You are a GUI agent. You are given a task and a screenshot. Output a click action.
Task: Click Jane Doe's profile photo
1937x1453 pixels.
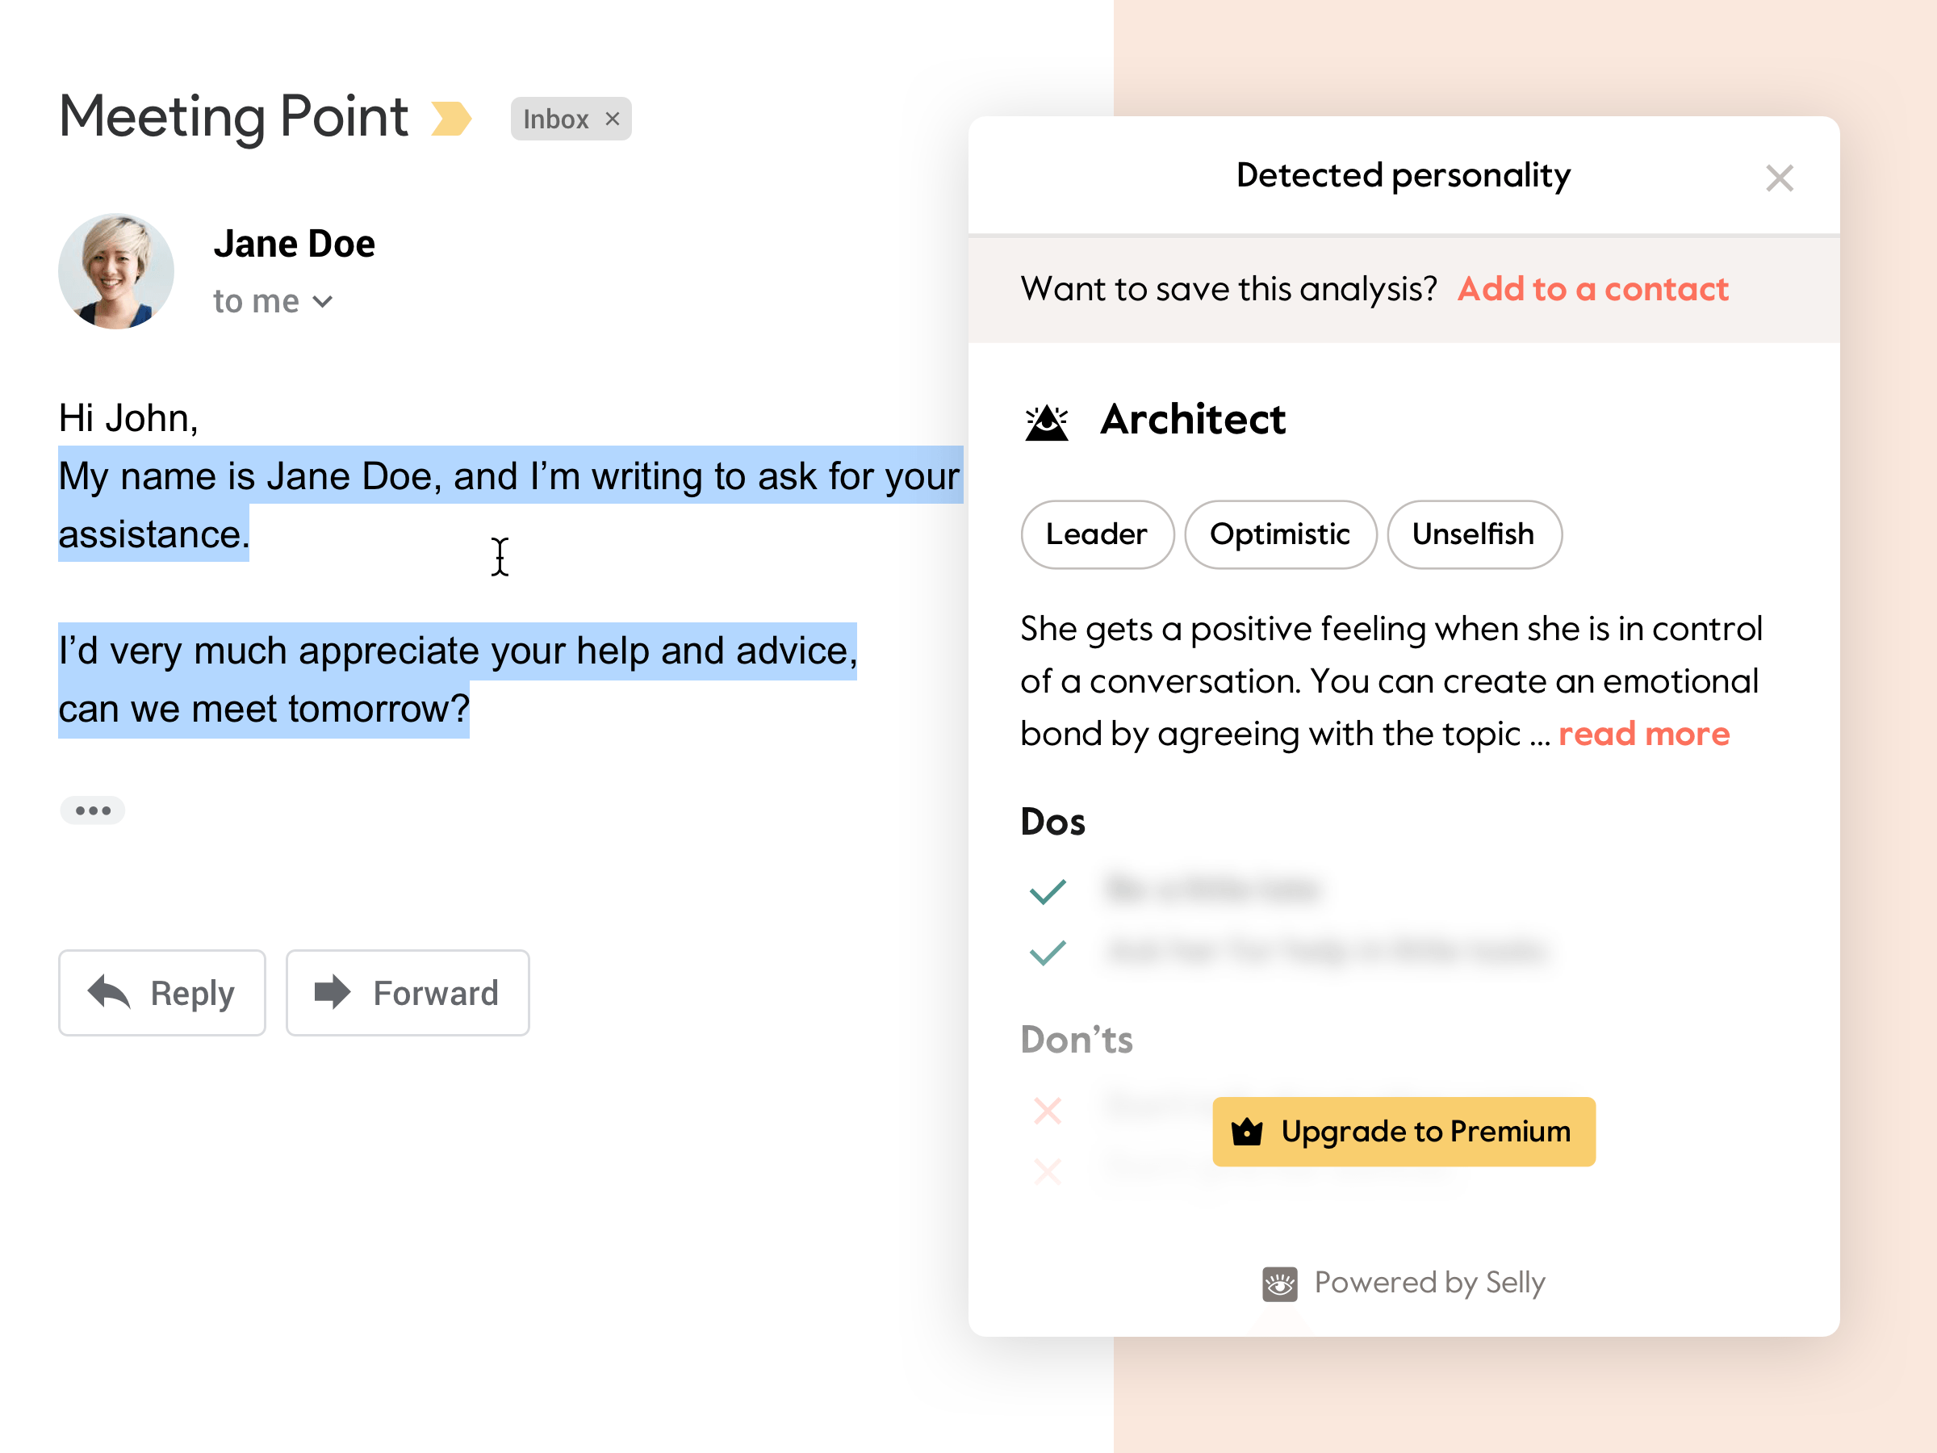point(115,271)
